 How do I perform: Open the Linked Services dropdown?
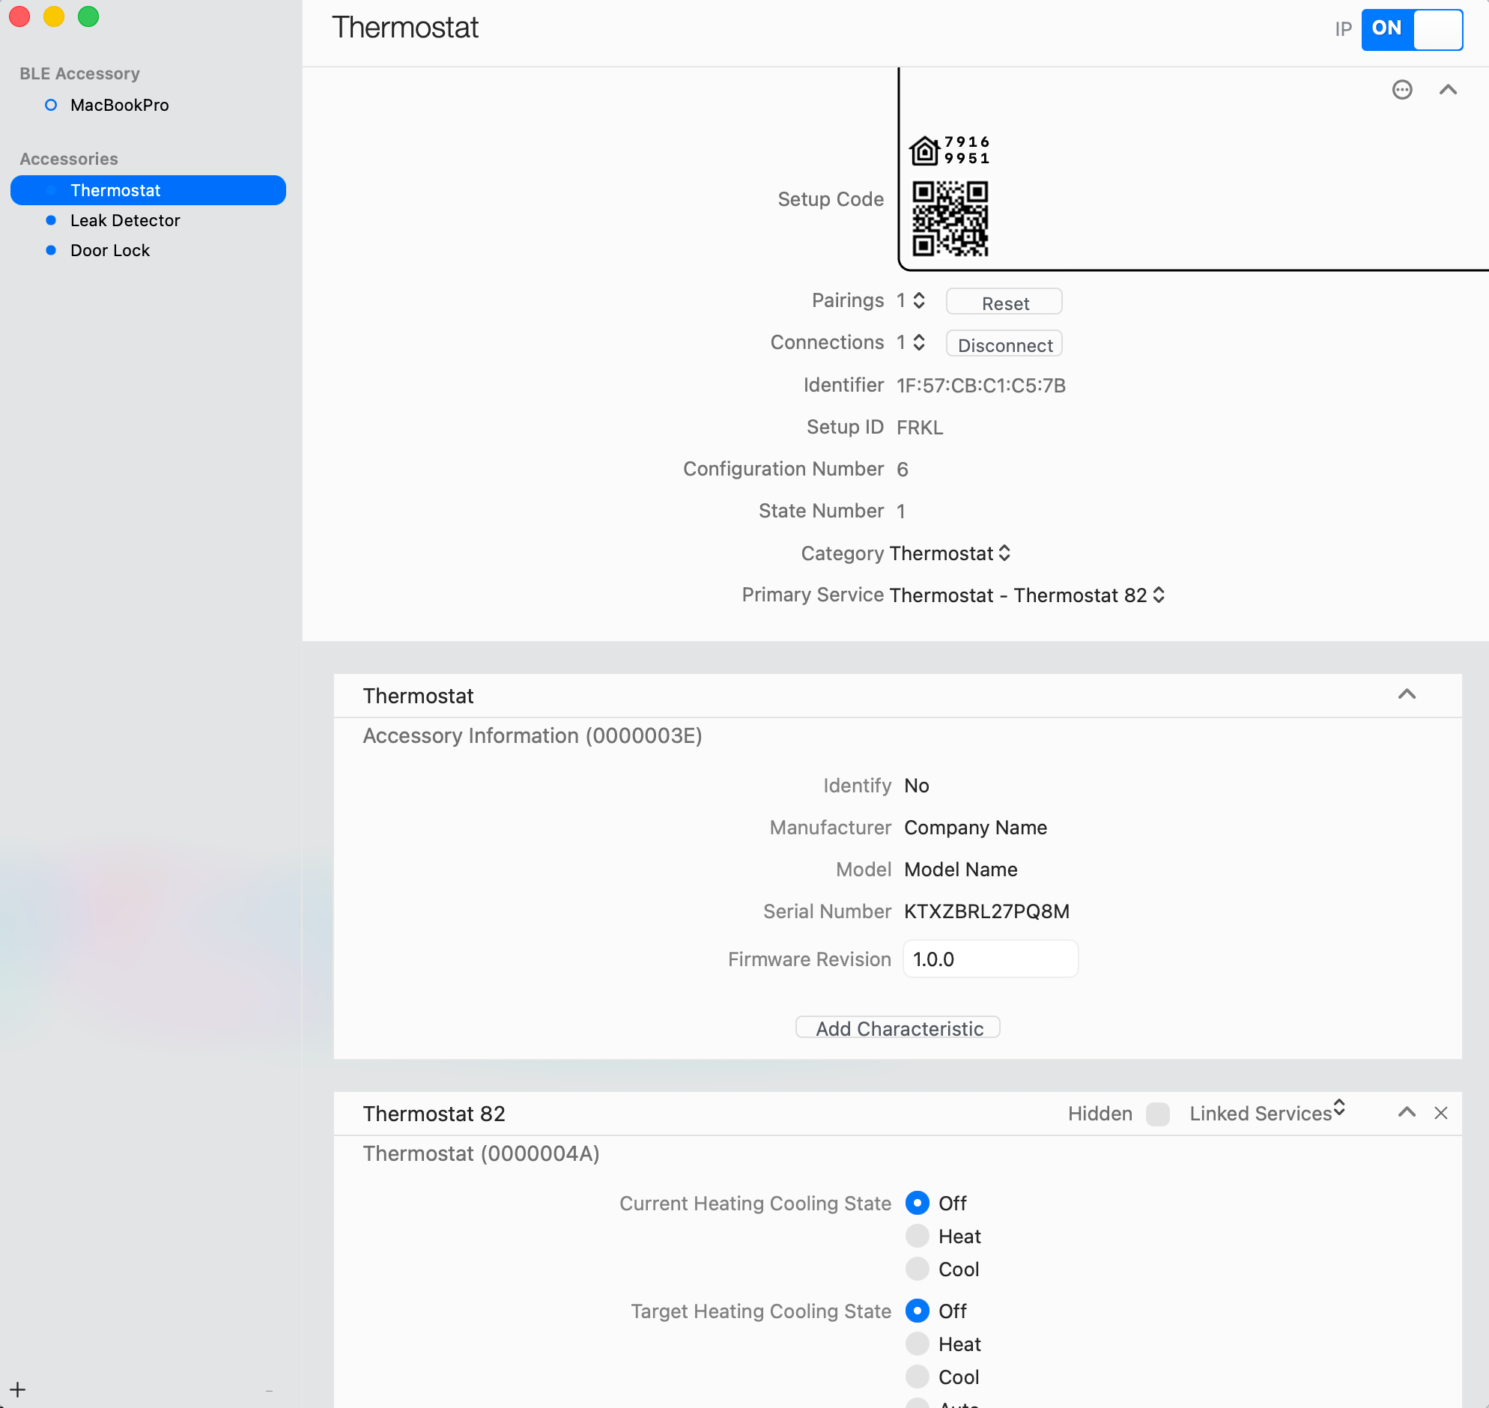pyautogui.click(x=1267, y=1113)
